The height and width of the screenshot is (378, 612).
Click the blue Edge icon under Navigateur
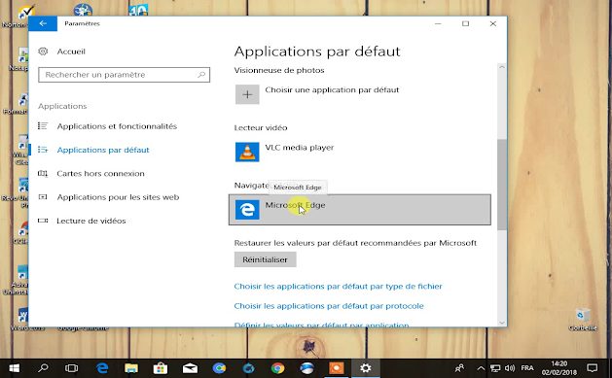pos(247,210)
